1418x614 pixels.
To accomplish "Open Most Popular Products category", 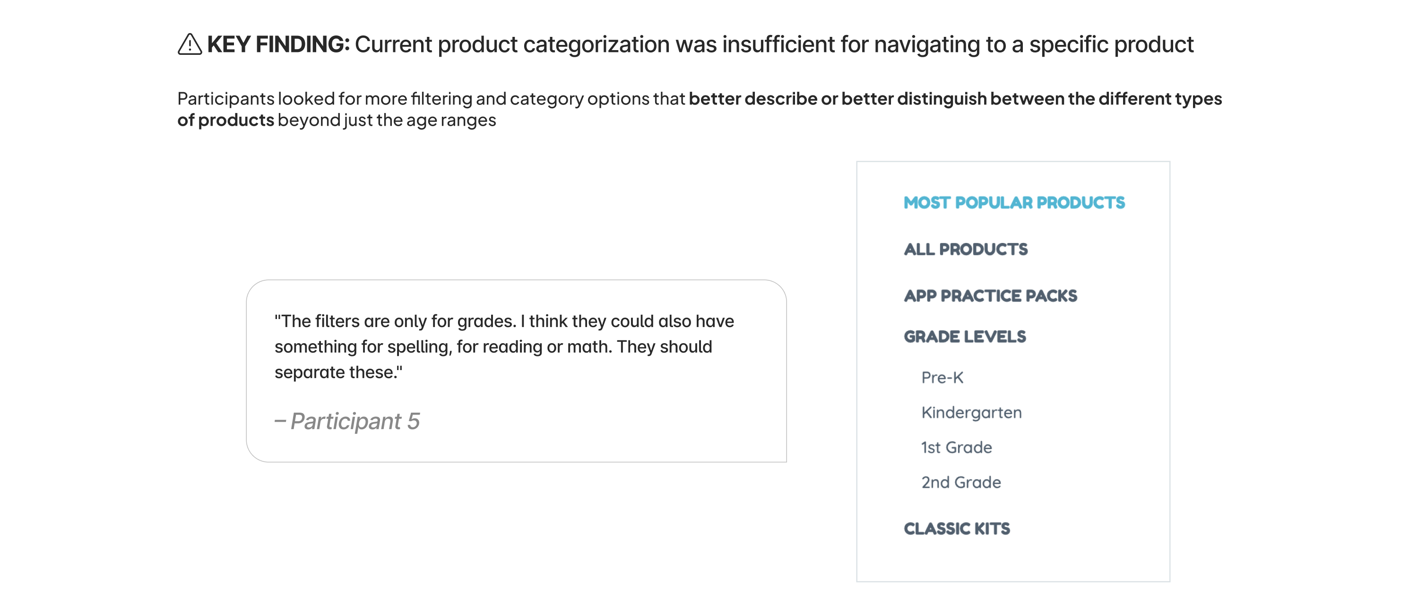I will pyautogui.click(x=1014, y=203).
